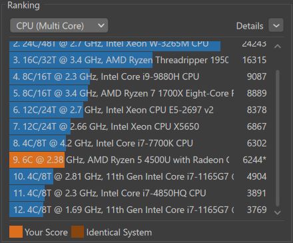Click the scroll up arrow of ranking list

[278, 46]
